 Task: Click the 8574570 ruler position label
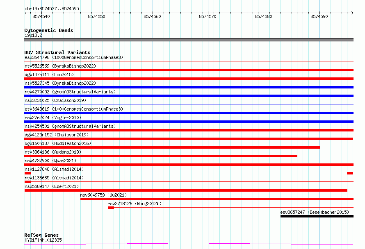click(208, 16)
